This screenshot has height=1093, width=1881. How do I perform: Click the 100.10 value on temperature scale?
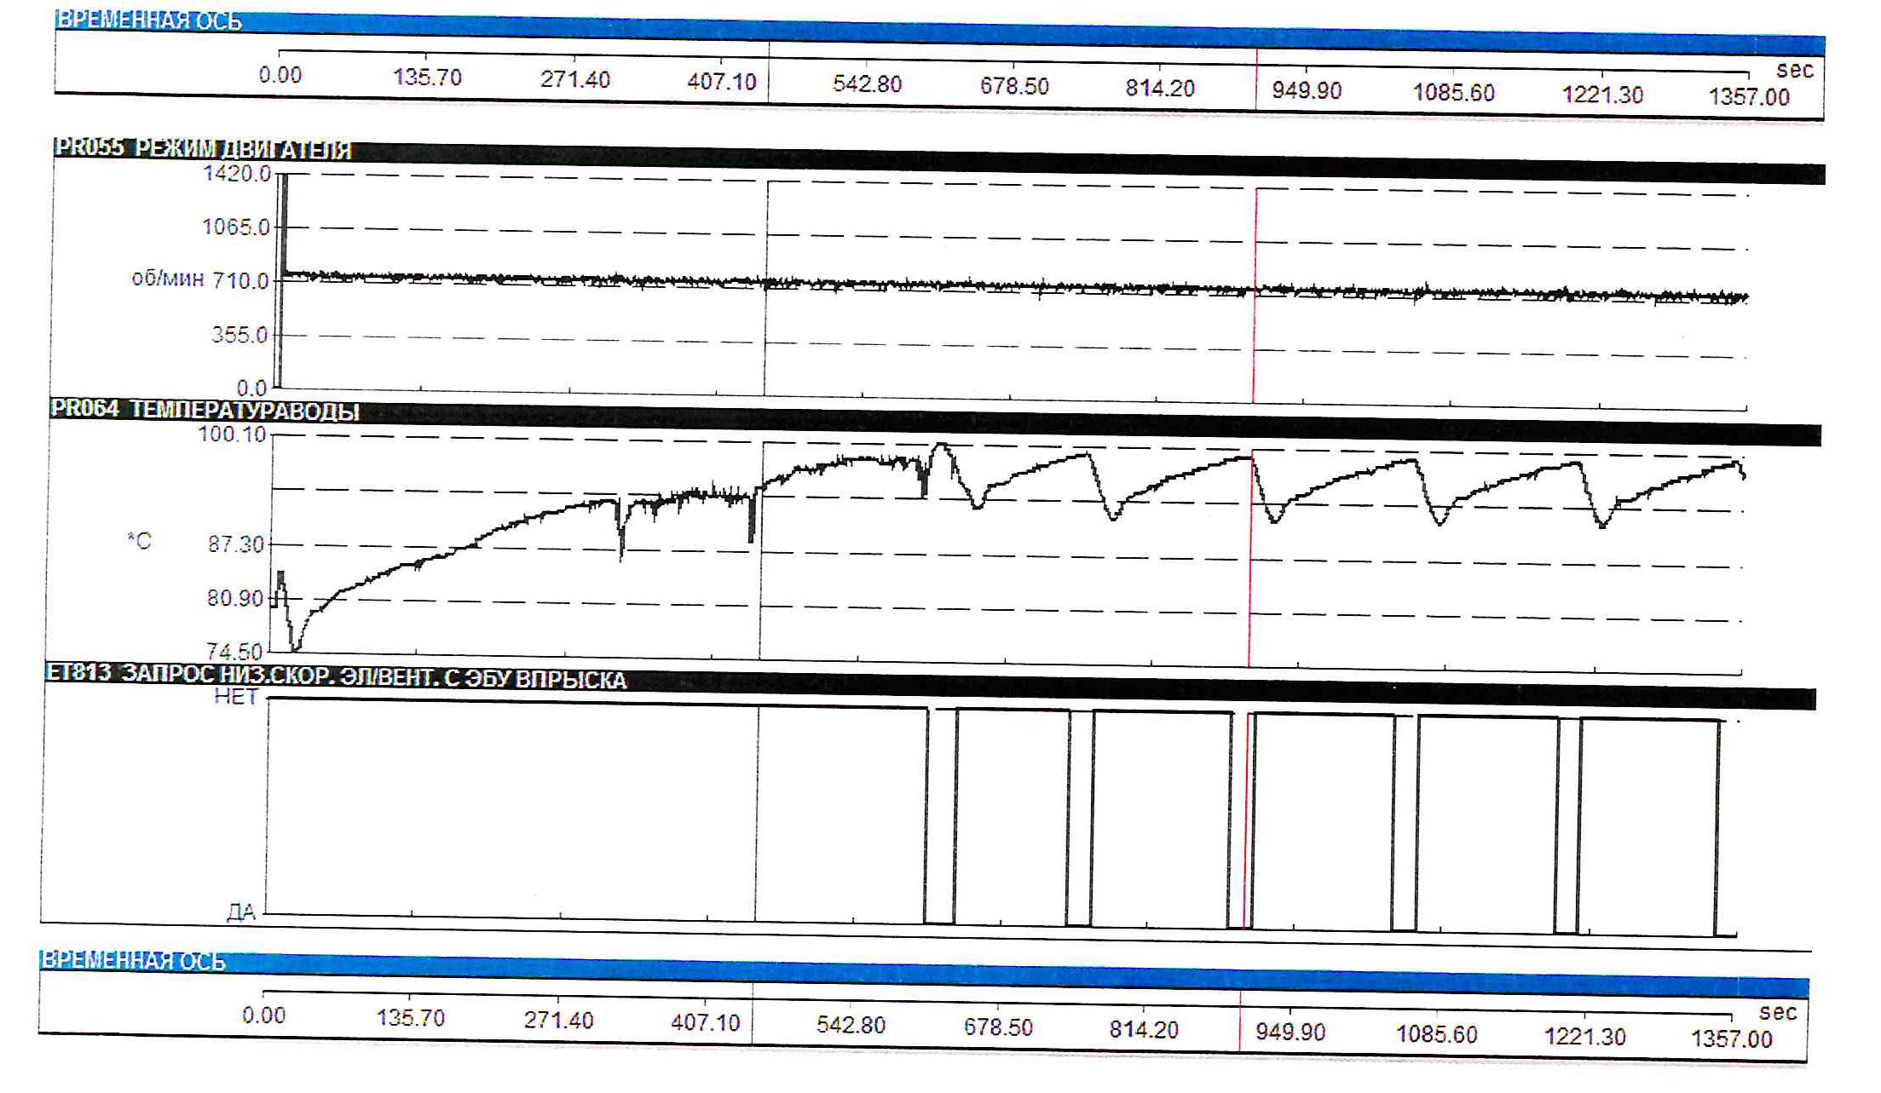coord(232,434)
